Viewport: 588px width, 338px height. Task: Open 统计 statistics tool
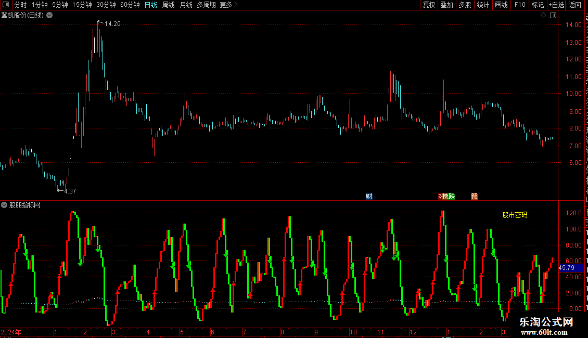(x=482, y=5)
